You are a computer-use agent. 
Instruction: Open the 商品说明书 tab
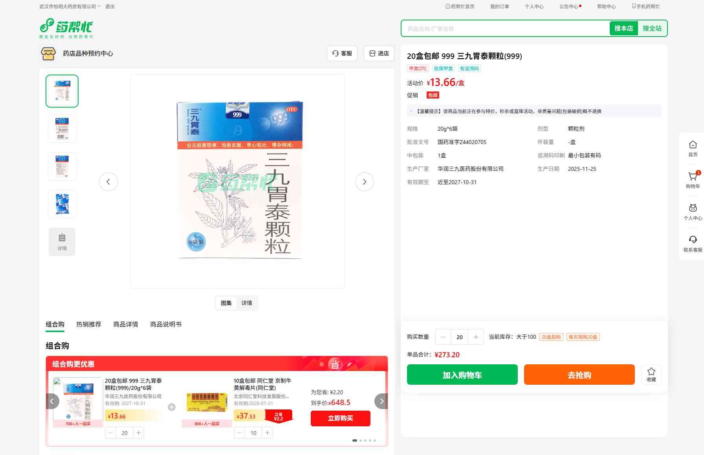pyautogui.click(x=165, y=324)
